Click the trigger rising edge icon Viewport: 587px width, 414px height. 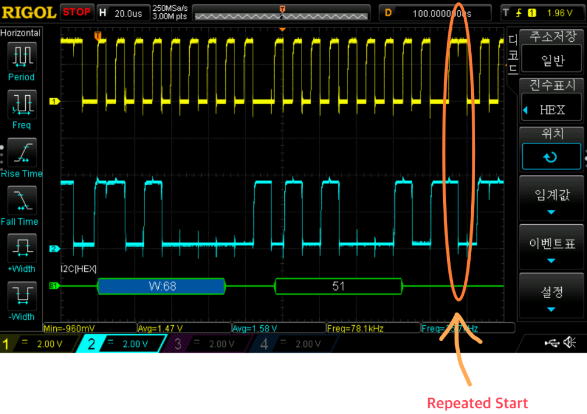[x=518, y=13]
